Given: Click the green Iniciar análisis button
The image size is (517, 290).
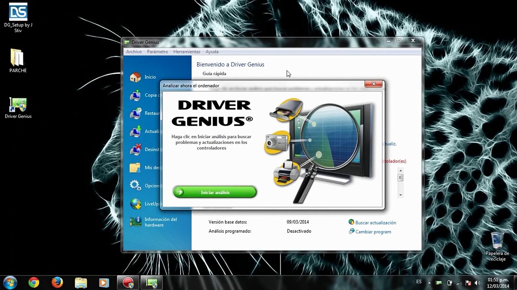Looking at the screenshot, I should coord(215,192).
